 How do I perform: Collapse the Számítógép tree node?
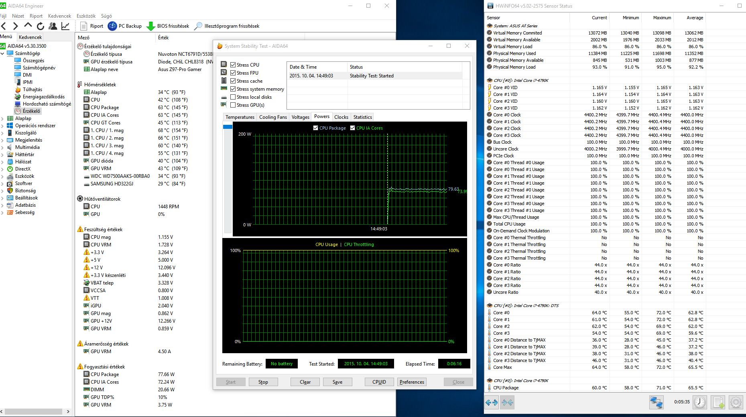coord(2,53)
